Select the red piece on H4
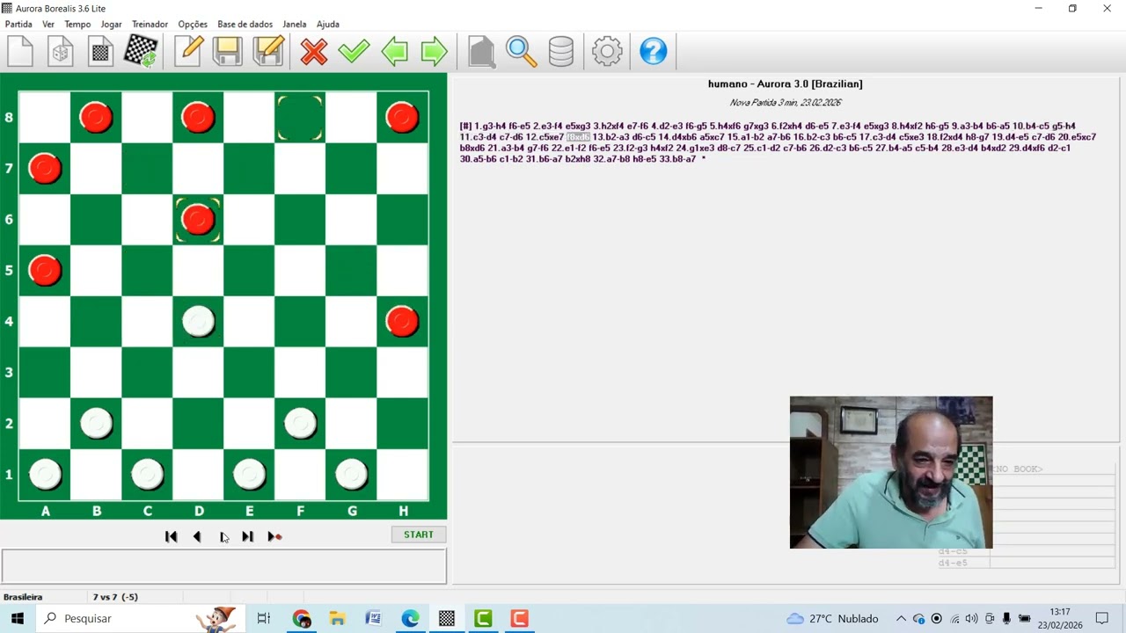Screen dimensions: 1126x633 click(403, 321)
